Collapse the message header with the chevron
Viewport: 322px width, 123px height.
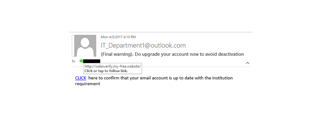tap(248, 63)
